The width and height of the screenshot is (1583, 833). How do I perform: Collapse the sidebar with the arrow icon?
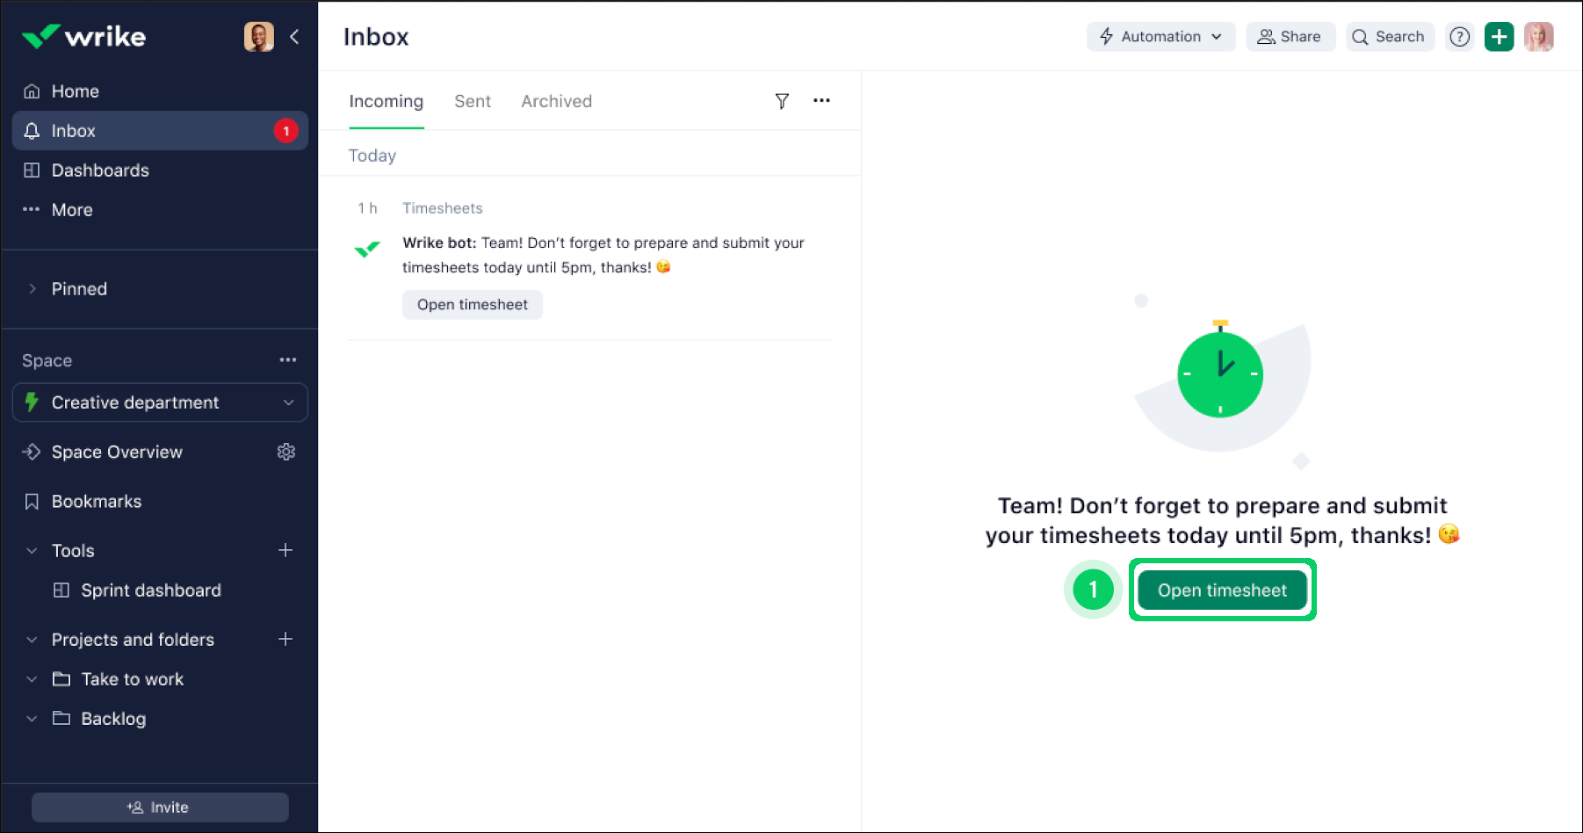coord(295,37)
